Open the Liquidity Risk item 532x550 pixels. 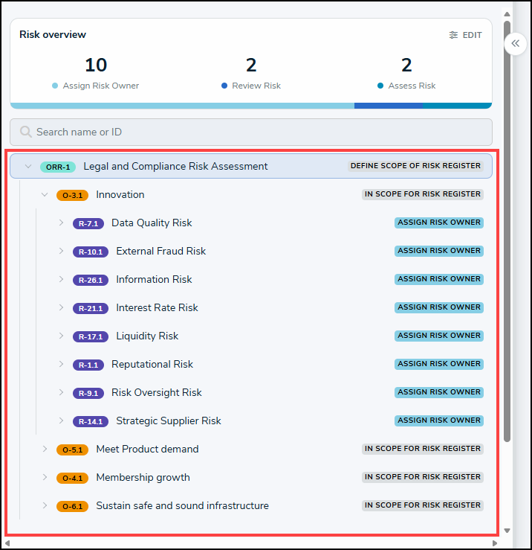[x=147, y=336]
